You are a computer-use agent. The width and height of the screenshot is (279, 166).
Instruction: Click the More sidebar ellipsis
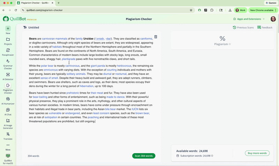[x=8, y=145]
